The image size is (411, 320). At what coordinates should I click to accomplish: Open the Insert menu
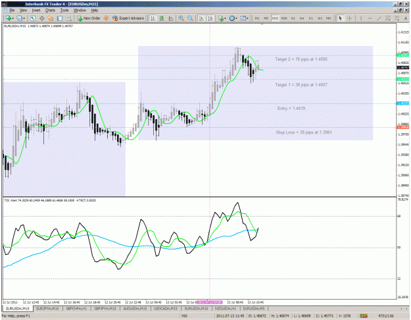pos(36,11)
